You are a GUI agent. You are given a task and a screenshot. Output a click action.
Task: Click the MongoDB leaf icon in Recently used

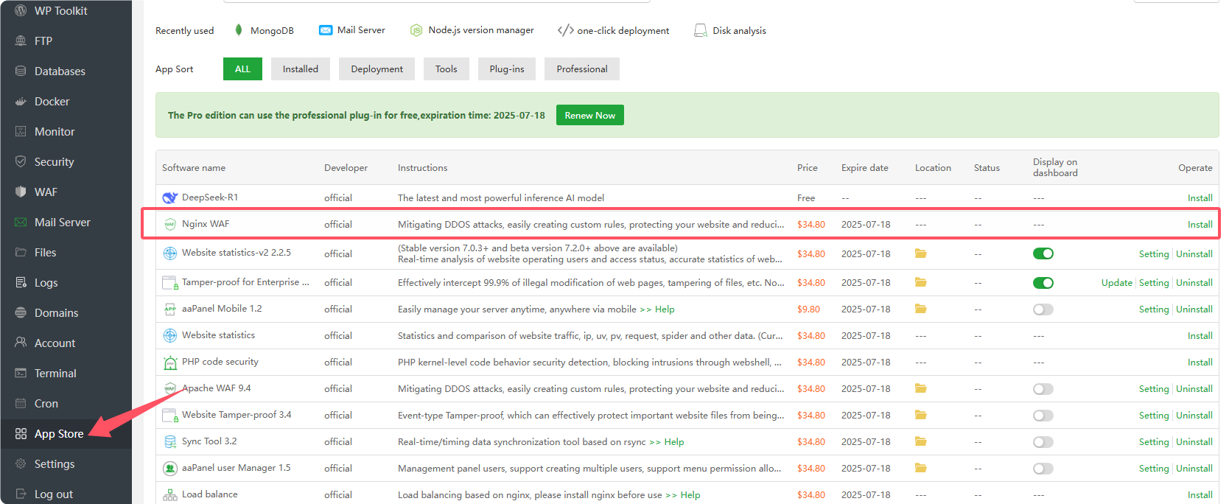(x=239, y=30)
